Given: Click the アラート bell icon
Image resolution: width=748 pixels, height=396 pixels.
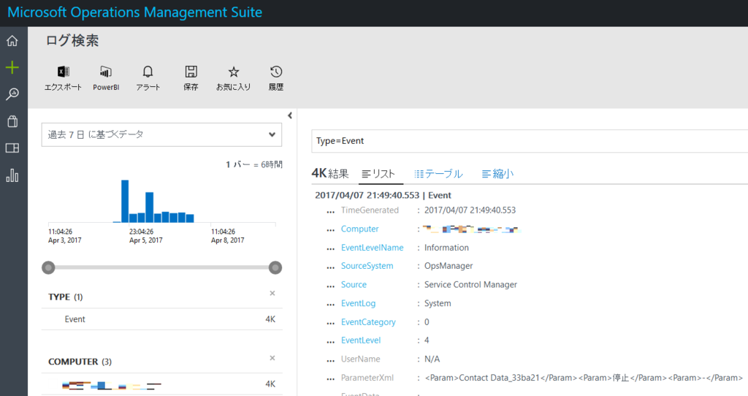Looking at the screenshot, I should 148,72.
